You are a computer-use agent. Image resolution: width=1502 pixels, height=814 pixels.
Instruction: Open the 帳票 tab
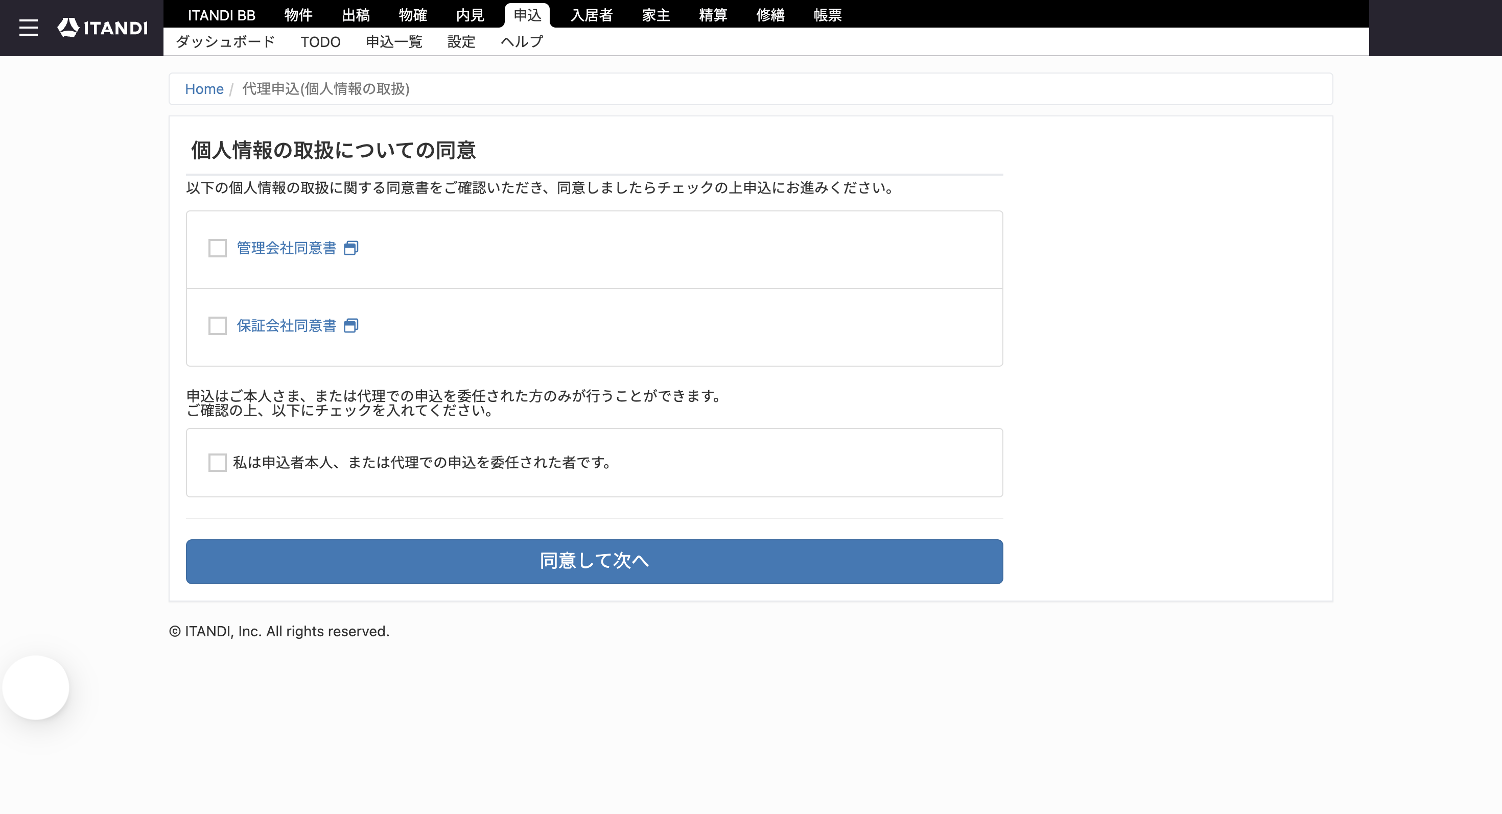pos(828,15)
